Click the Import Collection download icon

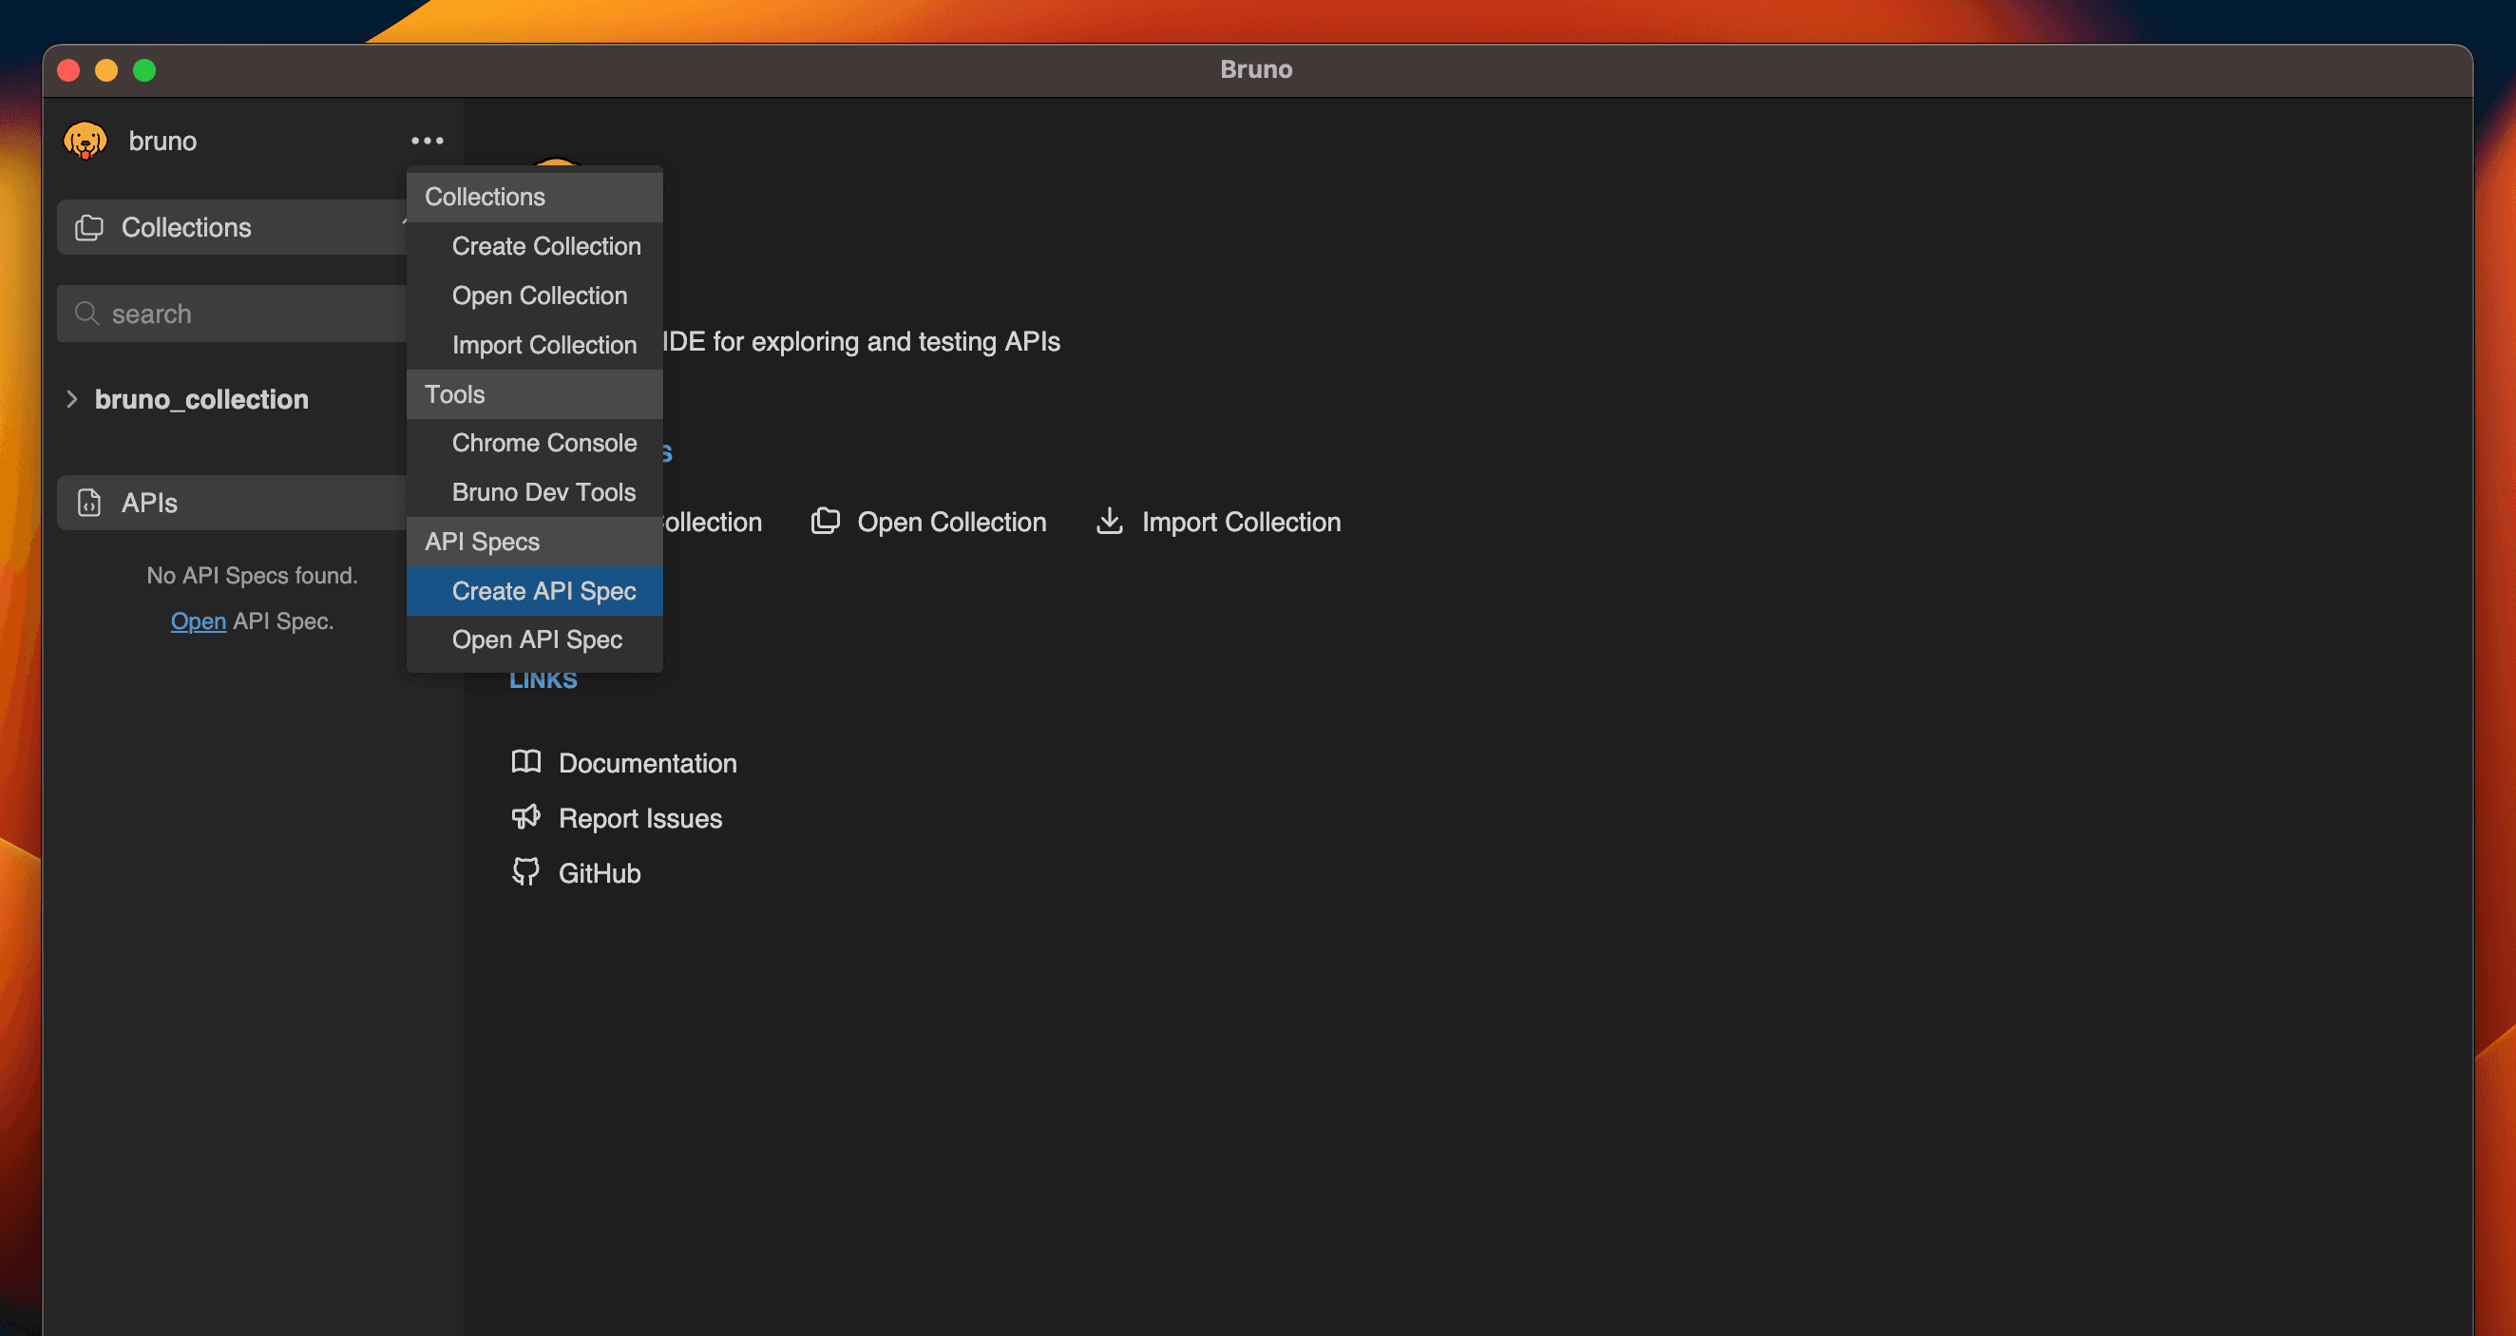pyautogui.click(x=1110, y=521)
